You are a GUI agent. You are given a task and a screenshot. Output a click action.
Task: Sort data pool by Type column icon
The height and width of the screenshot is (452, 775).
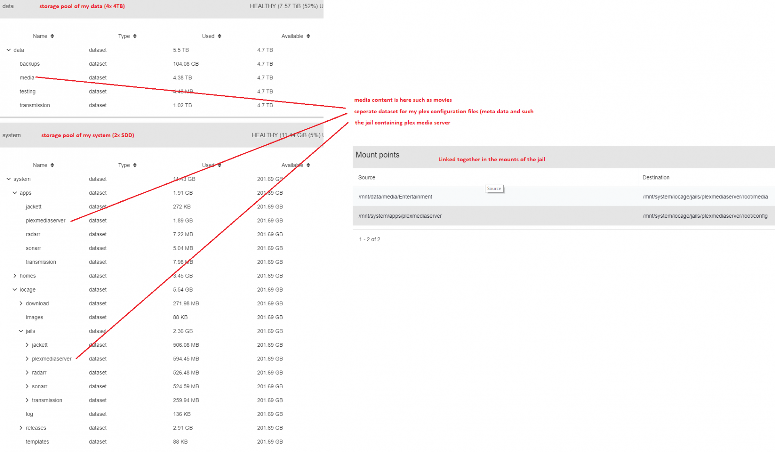134,36
